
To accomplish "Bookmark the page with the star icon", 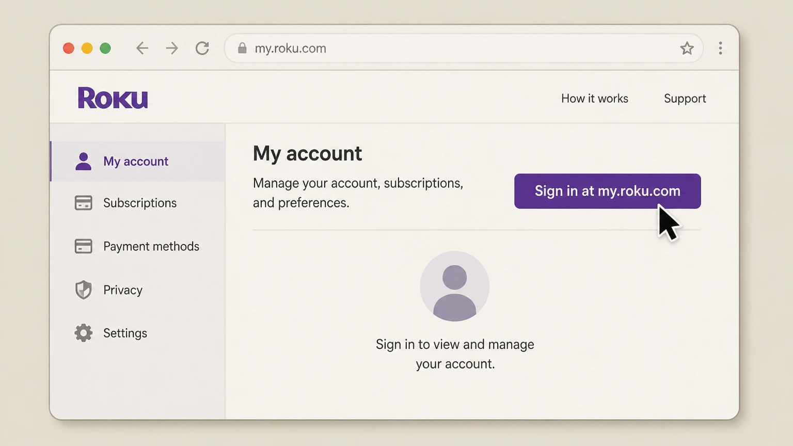I will pyautogui.click(x=687, y=49).
